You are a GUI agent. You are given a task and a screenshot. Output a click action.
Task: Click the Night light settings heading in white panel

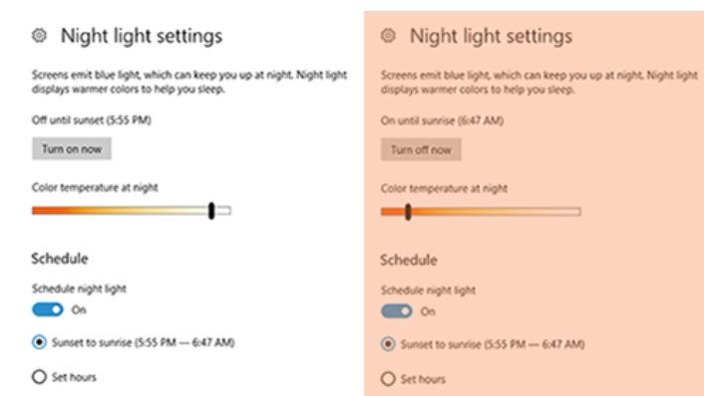click(142, 36)
